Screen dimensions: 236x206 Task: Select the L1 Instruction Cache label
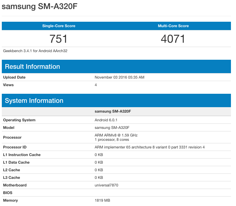22,155
